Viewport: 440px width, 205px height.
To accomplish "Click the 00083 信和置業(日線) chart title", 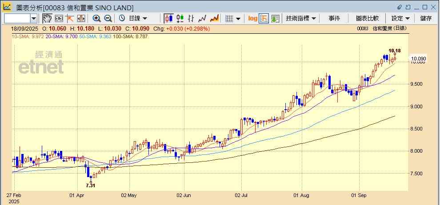I will coord(382,28).
